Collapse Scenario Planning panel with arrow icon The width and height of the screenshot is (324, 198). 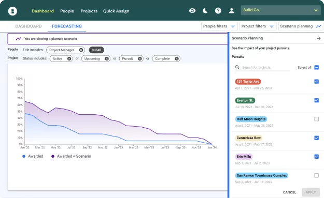coord(318,38)
